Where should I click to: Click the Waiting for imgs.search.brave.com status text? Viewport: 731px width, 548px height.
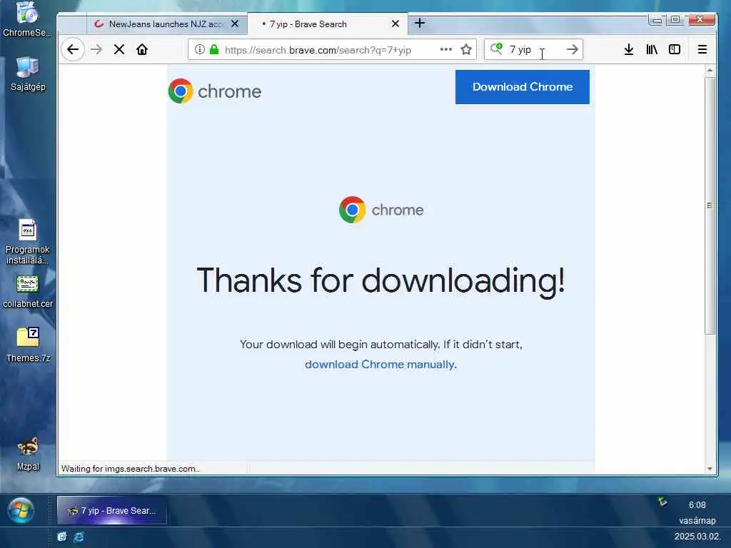point(131,469)
